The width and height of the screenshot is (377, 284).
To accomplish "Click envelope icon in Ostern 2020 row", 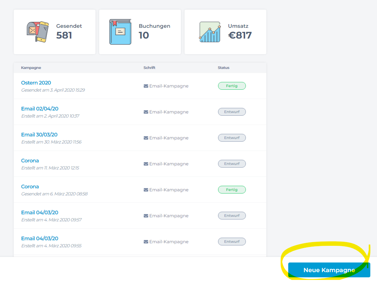I will coord(146,86).
